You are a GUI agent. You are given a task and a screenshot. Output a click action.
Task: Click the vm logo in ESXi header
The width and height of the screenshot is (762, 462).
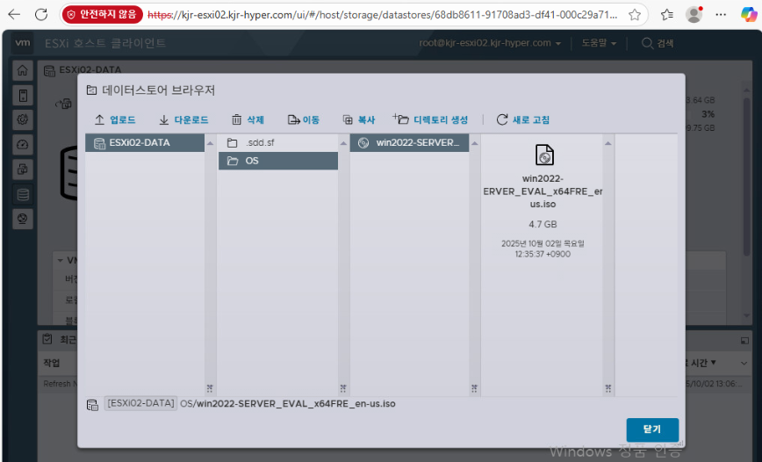pos(22,43)
